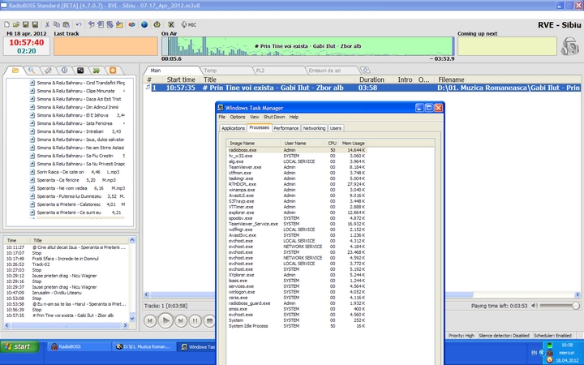Select the radioboss_guard.exe process row
The height and width of the screenshot is (365, 584).
coord(297,303)
